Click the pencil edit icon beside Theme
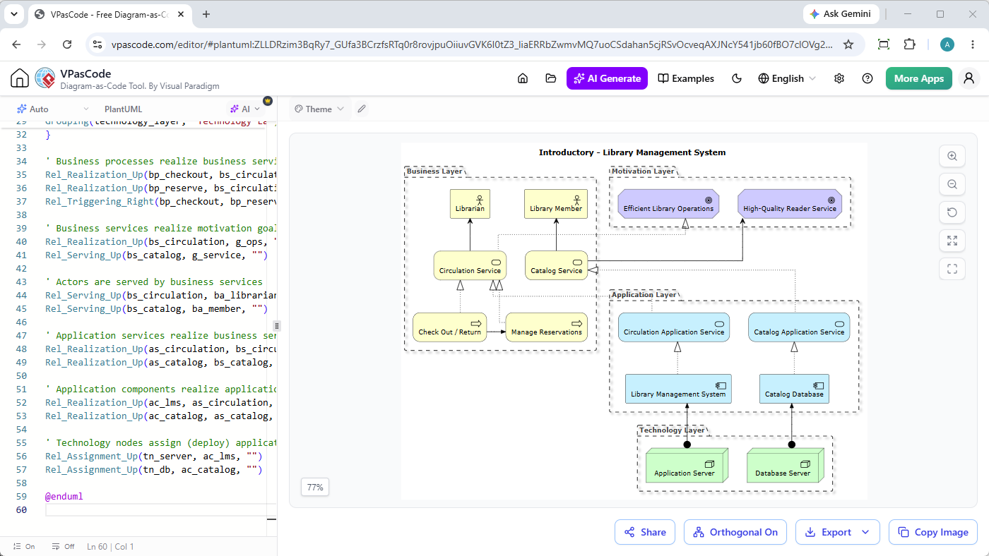Viewport: 989px width, 556px height. [x=362, y=109]
